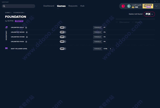Enable Easy Villager Level toggle

click(63, 49)
